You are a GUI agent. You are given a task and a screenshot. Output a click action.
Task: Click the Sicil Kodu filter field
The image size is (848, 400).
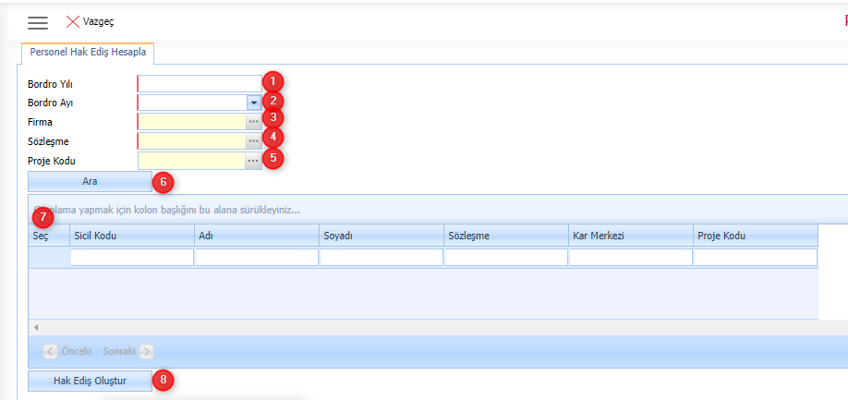(132, 258)
